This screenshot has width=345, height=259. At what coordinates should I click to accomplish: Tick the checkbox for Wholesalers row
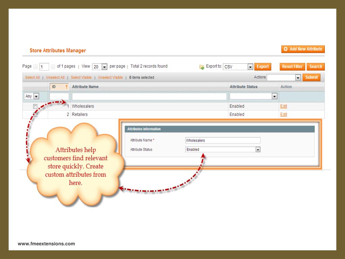[35, 106]
